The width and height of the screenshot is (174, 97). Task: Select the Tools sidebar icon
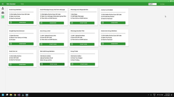(x=3, y=17)
